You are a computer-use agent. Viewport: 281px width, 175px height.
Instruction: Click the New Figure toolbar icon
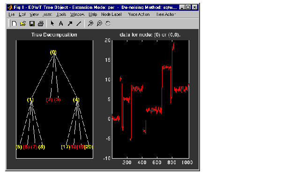pos(14,23)
